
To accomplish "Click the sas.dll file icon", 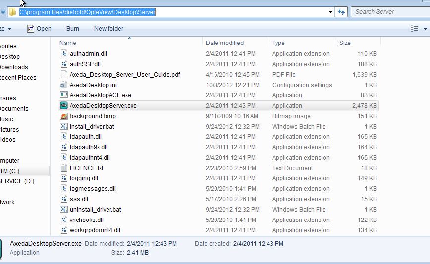I will click(64, 199).
